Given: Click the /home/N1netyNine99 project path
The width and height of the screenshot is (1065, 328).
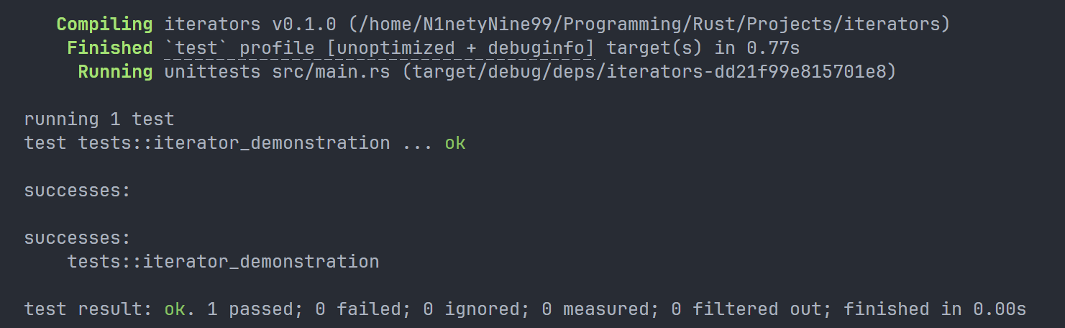Looking at the screenshot, I should (649, 24).
